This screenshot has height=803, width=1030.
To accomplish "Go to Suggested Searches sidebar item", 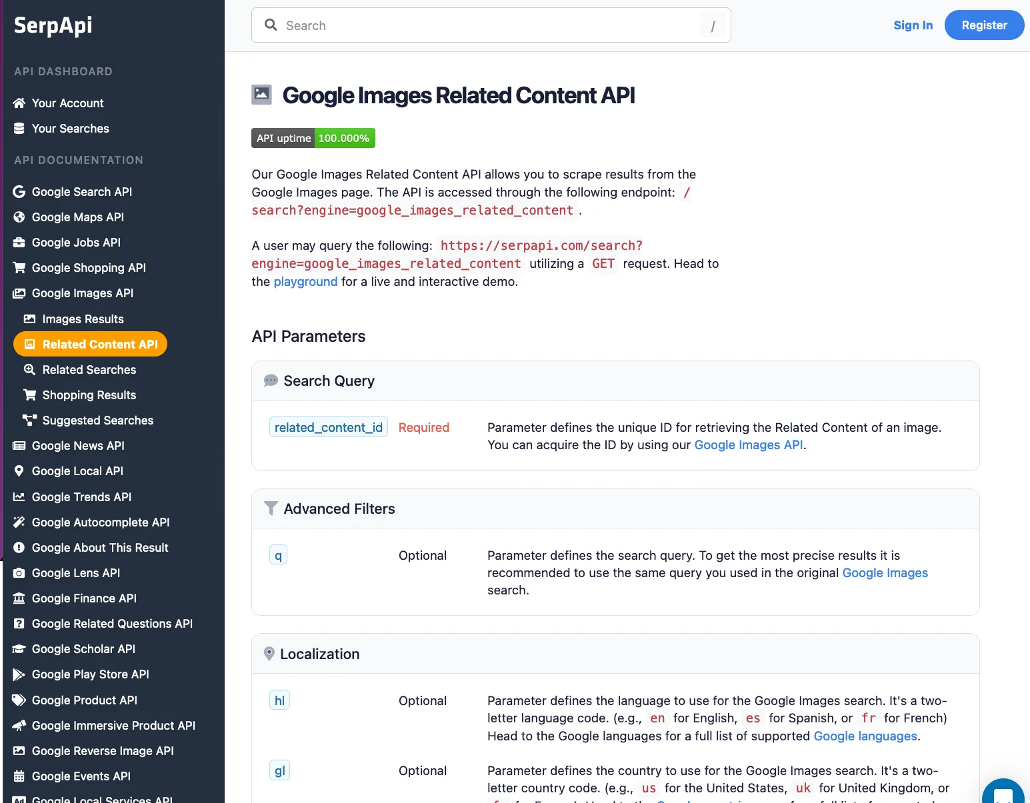I will point(97,420).
